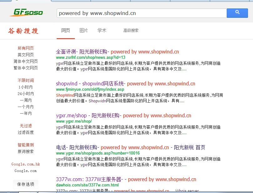Open result titled ygxr.me/shop - 阳光新锐E购
Image resolution: width=253 pixels, height=193 pixels.
123,115
